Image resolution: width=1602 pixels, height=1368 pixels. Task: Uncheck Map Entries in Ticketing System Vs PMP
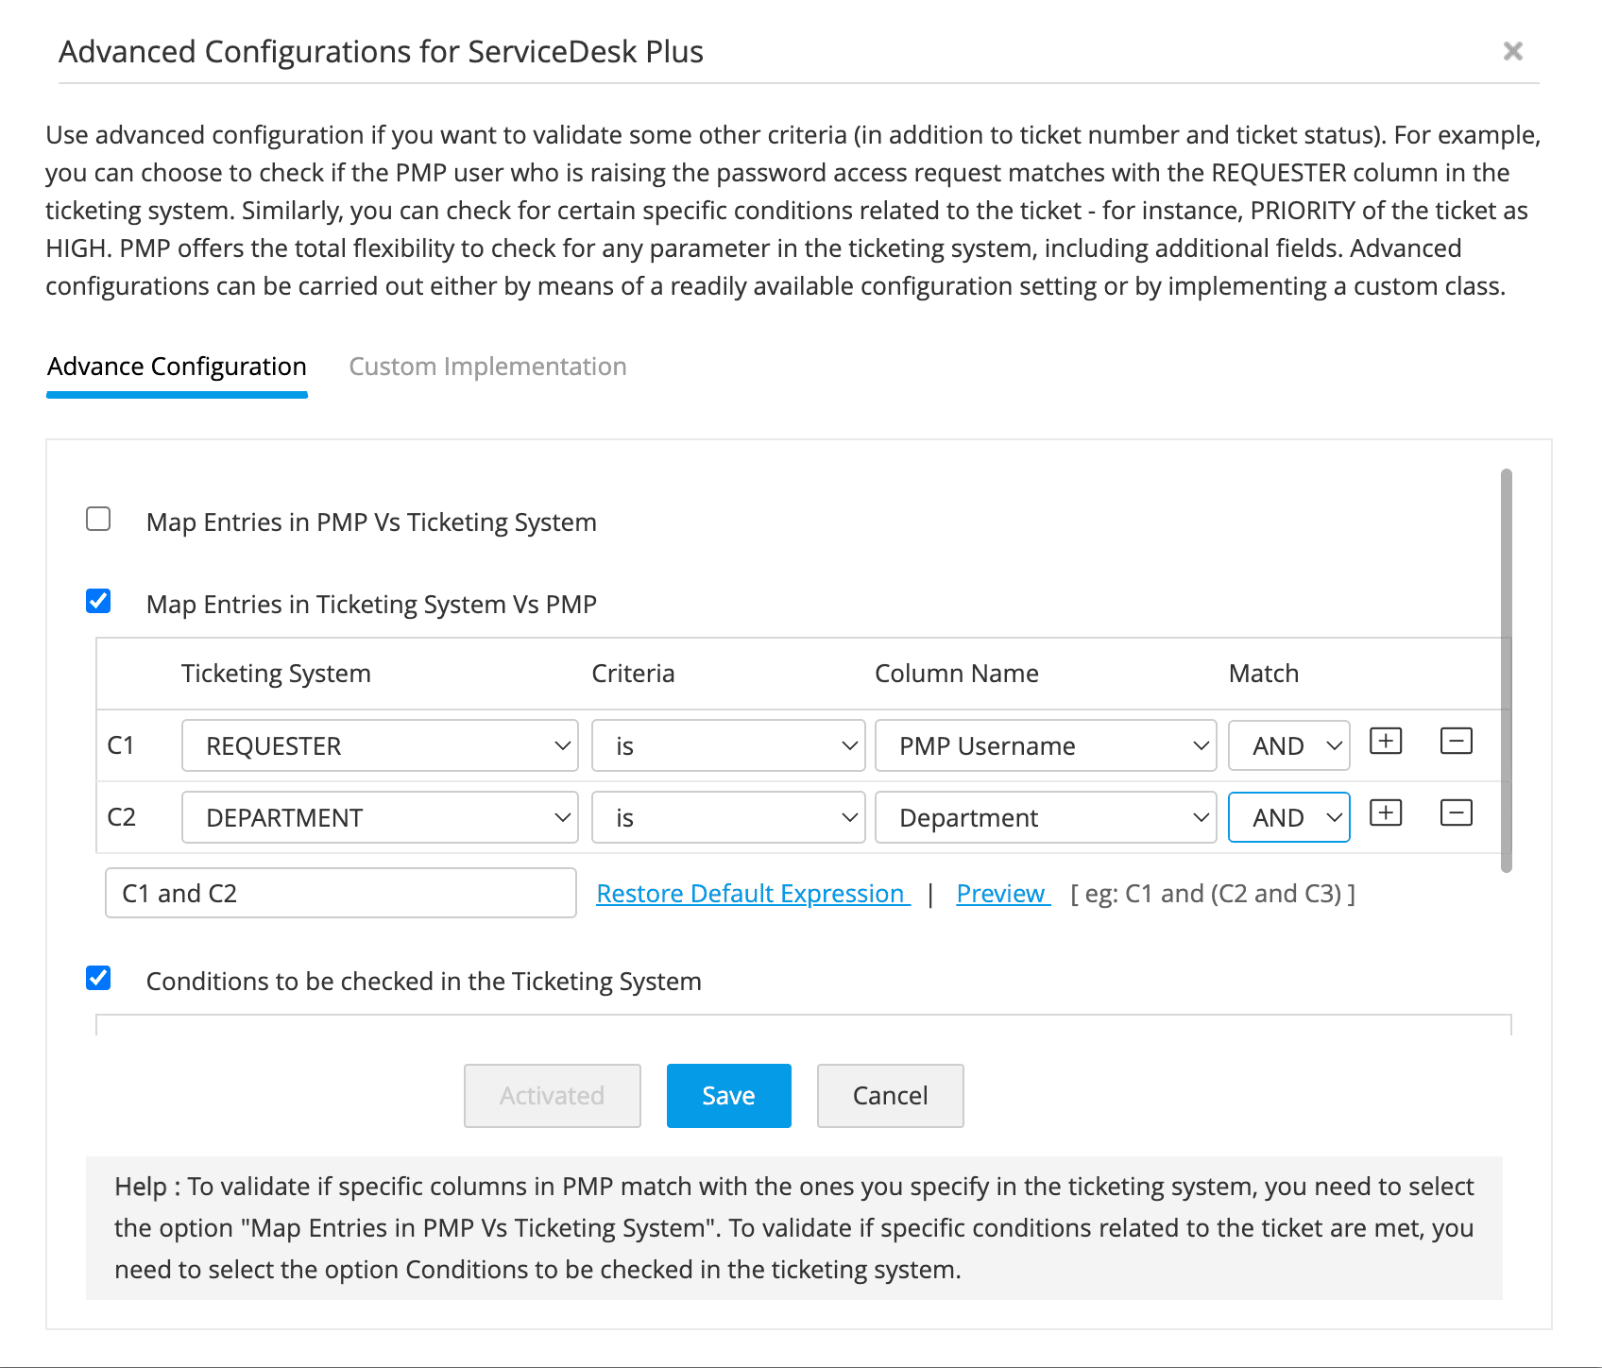98,602
